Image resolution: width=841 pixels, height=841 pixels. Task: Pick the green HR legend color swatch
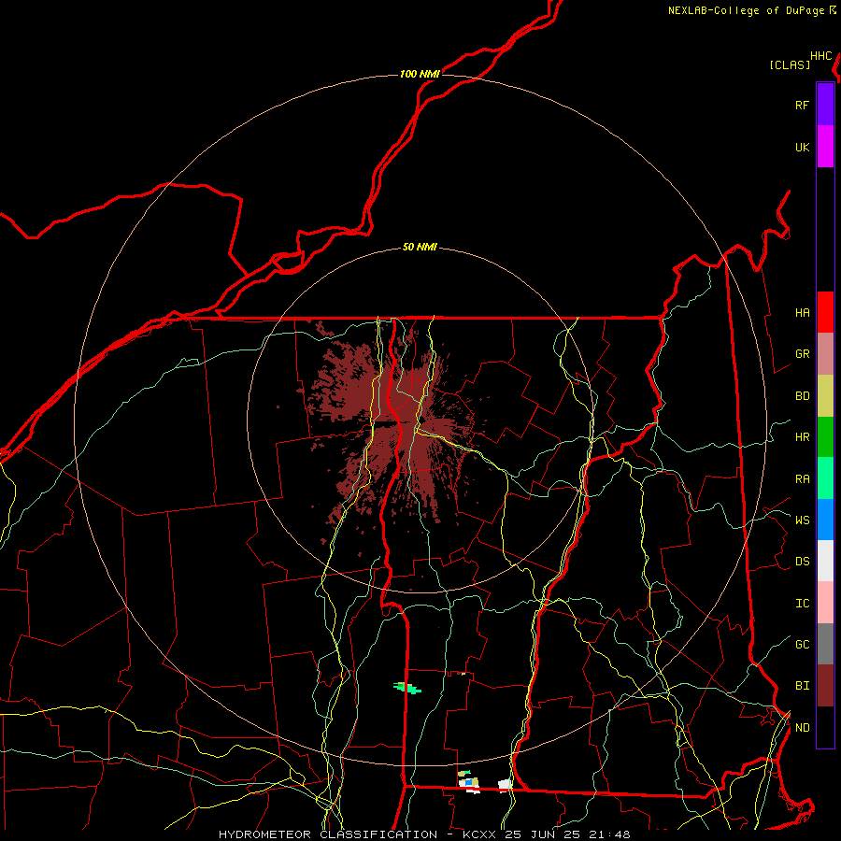(825, 437)
